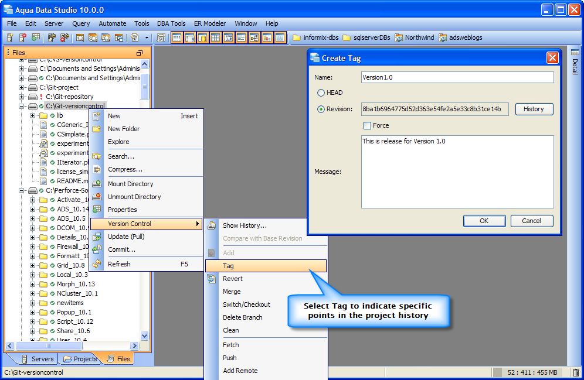Click the Message text area

point(457,172)
